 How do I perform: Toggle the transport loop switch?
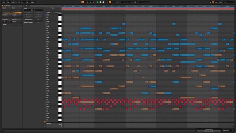[x=135, y=2]
